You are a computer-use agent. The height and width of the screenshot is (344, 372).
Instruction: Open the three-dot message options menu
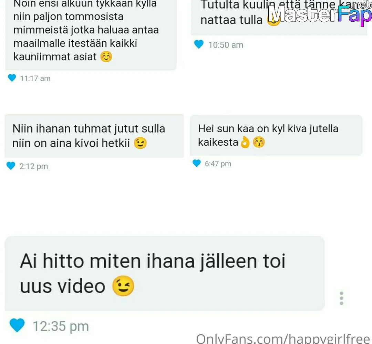pyautogui.click(x=341, y=298)
